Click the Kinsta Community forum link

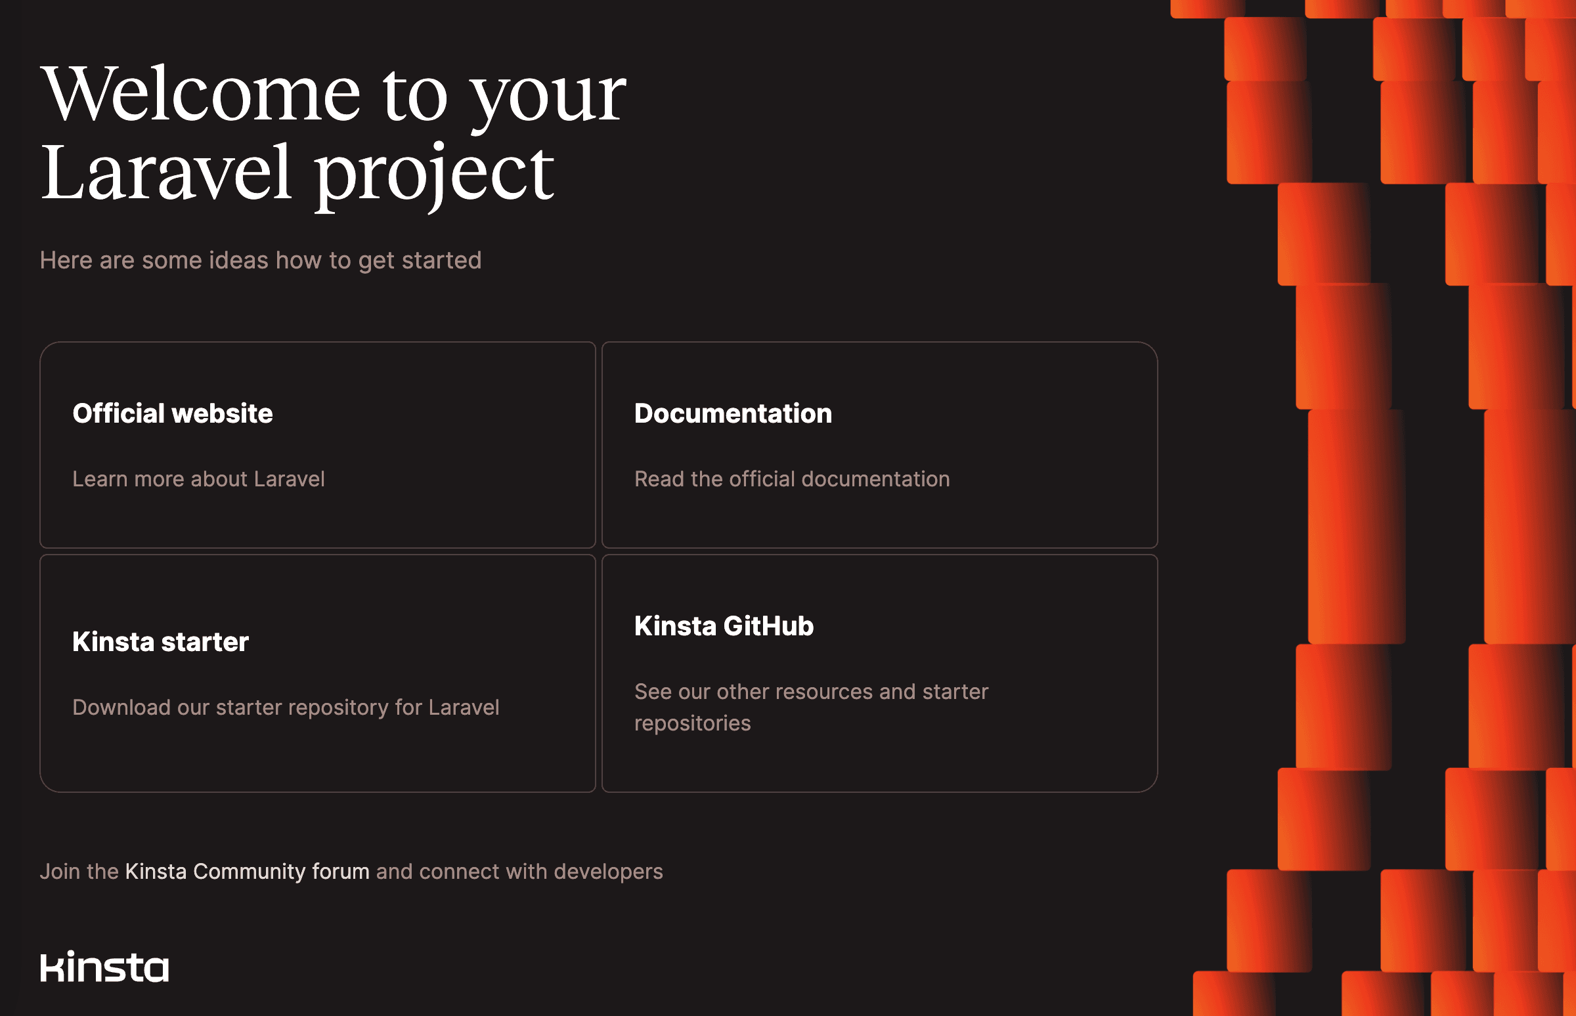point(248,871)
